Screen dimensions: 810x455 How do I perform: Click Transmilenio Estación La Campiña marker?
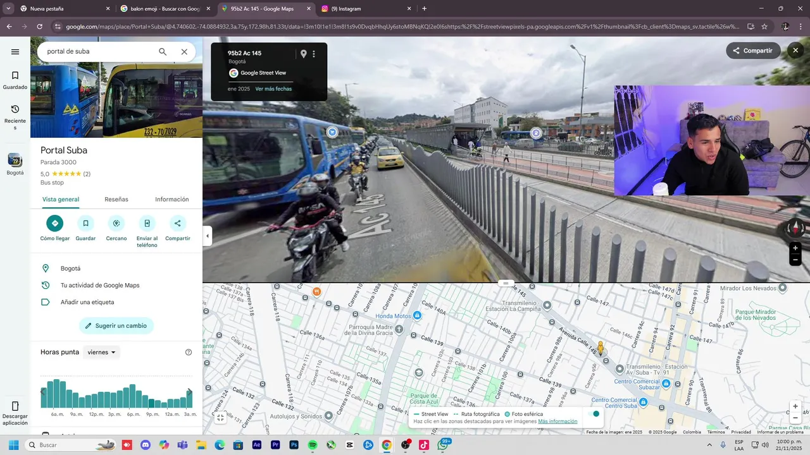547,305
